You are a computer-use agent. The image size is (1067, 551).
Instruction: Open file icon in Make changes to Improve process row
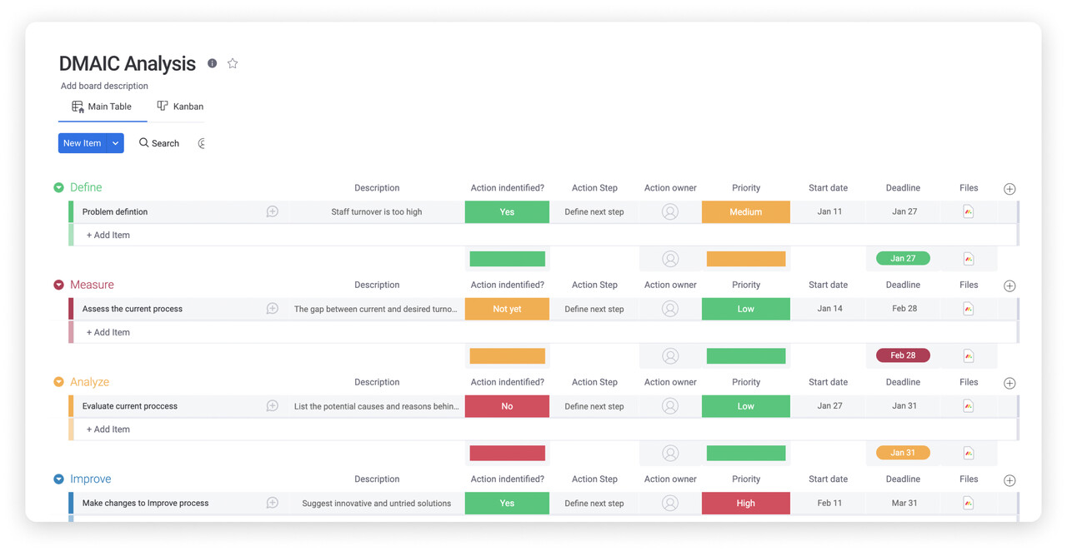[x=968, y=503]
